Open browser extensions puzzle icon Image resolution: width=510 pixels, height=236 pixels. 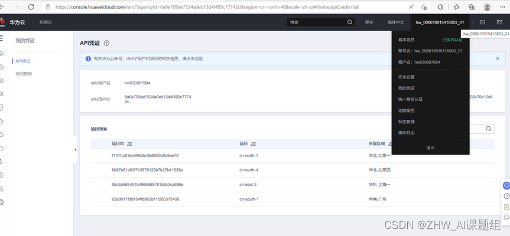440,7
